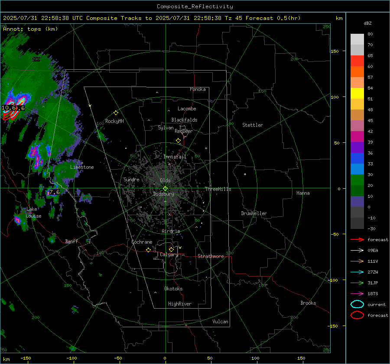Select the purple 39-36 dBZ color swatch

click(x=357, y=148)
